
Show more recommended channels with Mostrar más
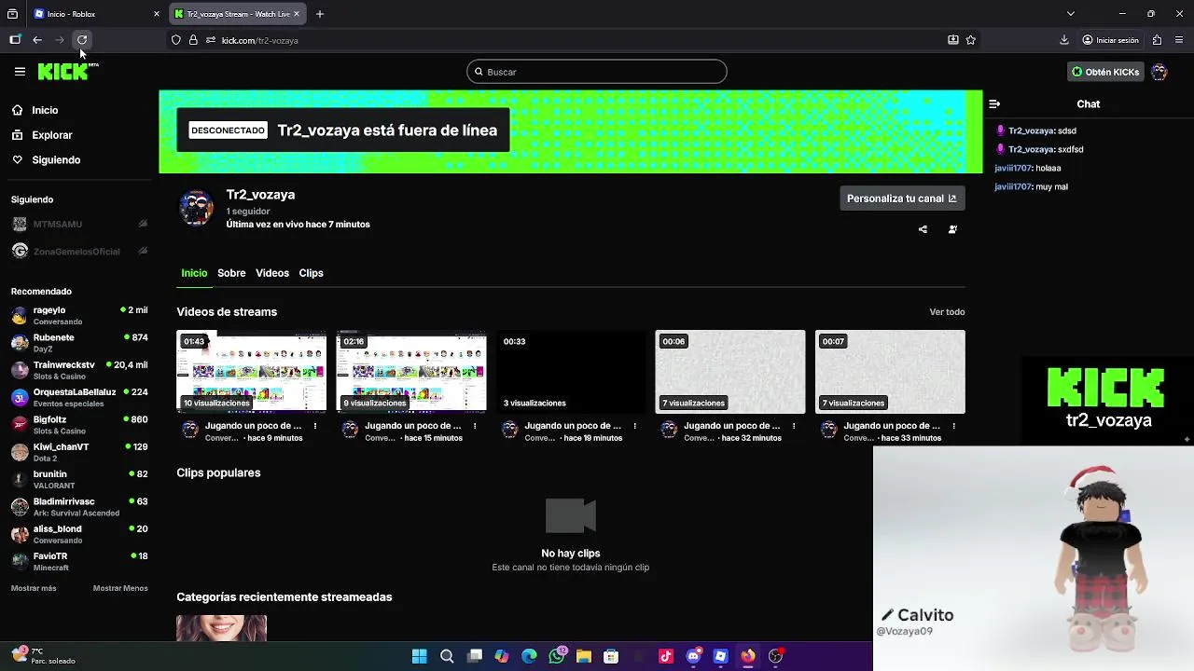34,588
